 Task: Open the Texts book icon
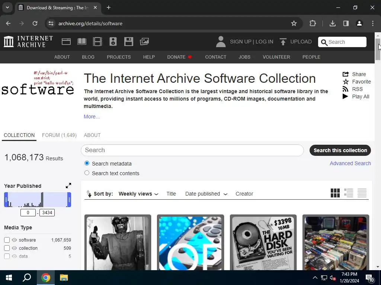coord(81,42)
